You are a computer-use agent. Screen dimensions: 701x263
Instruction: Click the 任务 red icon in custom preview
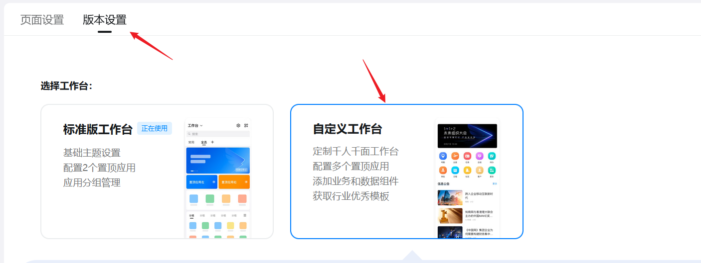click(x=467, y=156)
